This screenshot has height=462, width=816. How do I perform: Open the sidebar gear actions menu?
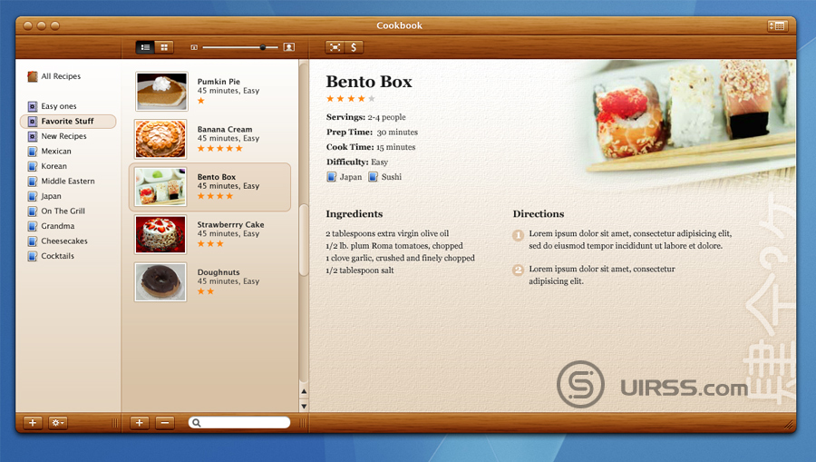tap(57, 423)
